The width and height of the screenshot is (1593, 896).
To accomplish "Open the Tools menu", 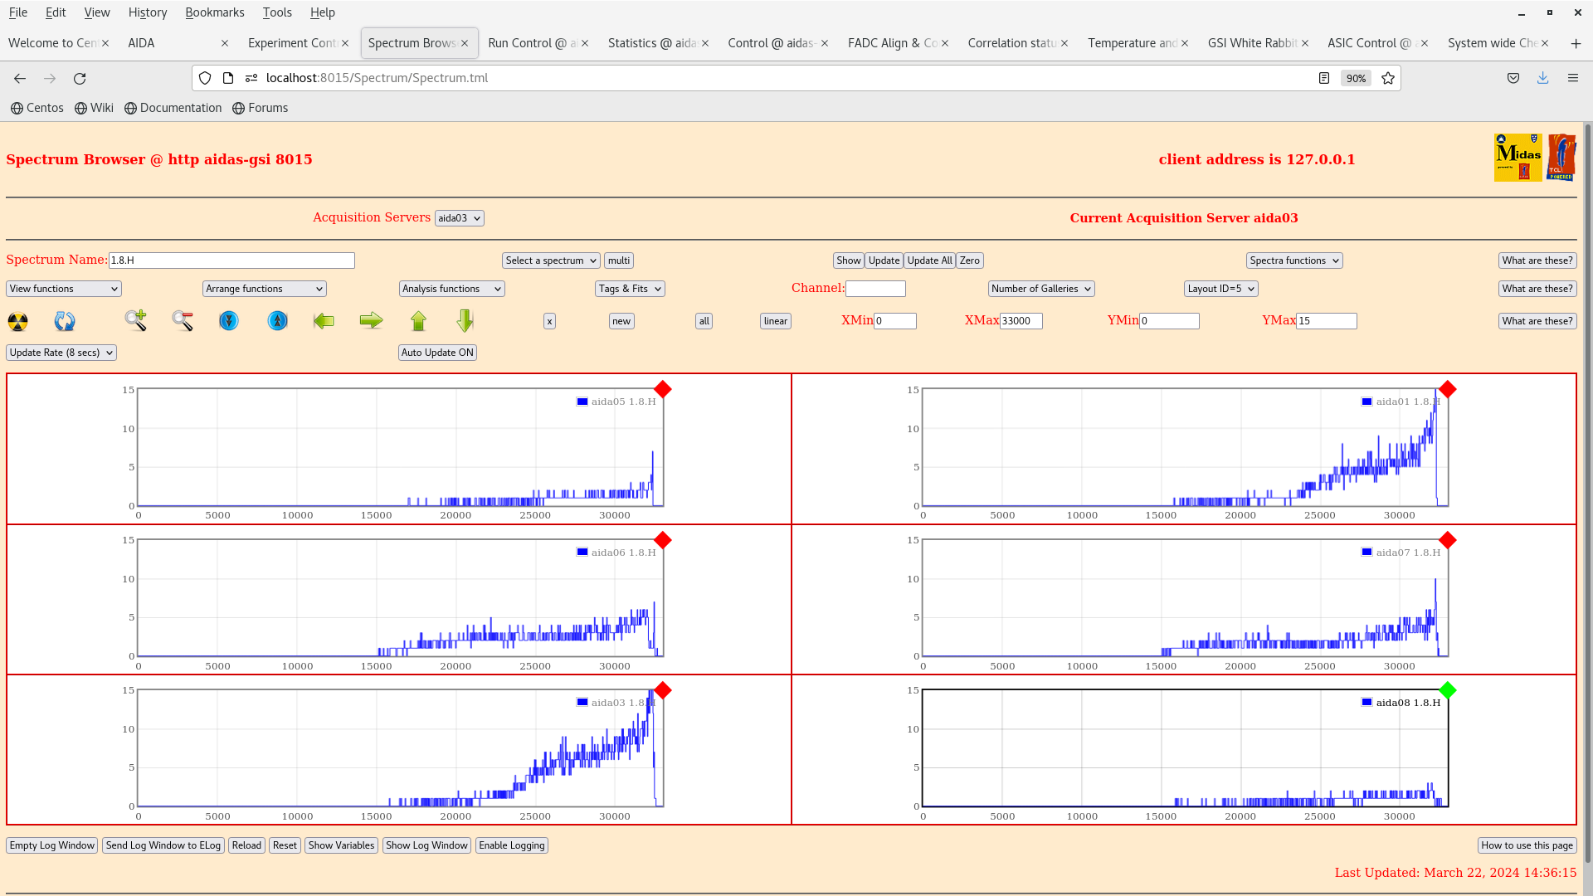I will (x=277, y=12).
